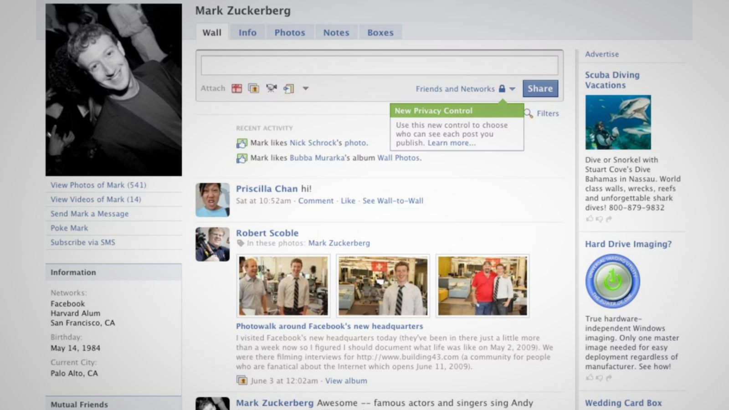The height and width of the screenshot is (410, 729).
Task: Open See Wall-to-Wall for Priscilla's post
Action: tap(393, 201)
